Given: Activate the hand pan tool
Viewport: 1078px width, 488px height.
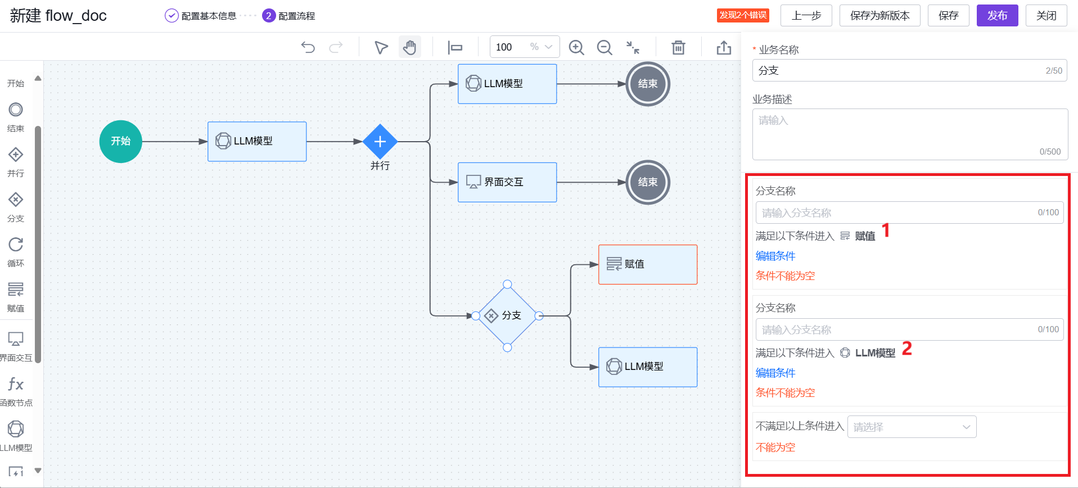Looking at the screenshot, I should click(410, 47).
